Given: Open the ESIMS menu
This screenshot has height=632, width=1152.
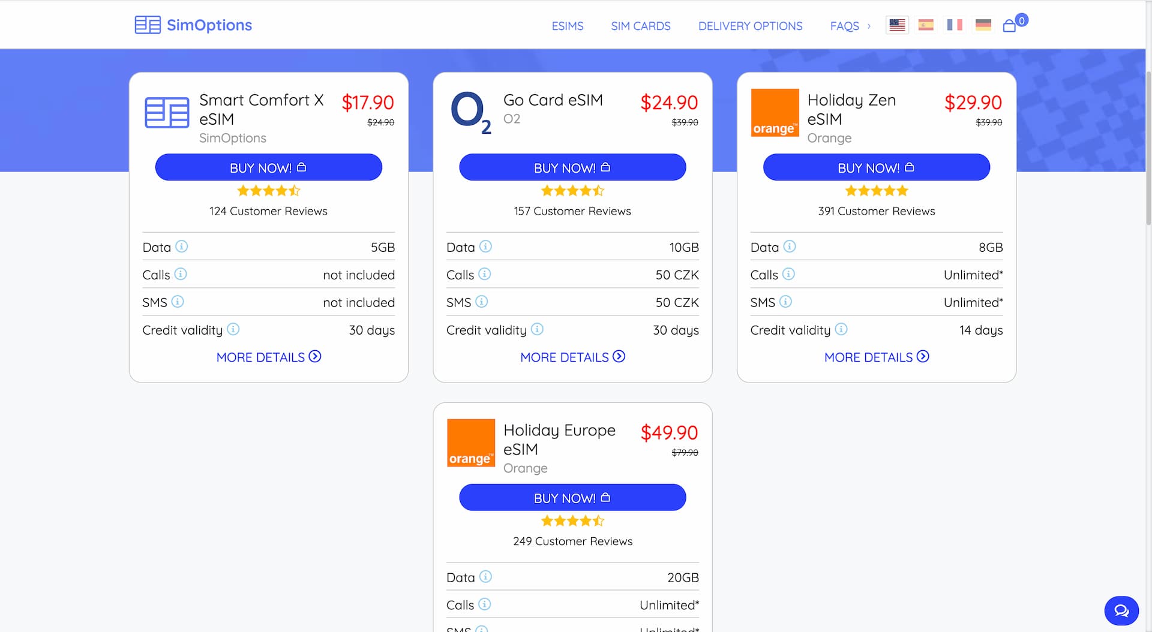Looking at the screenshot, I should [x=568, y=26].
